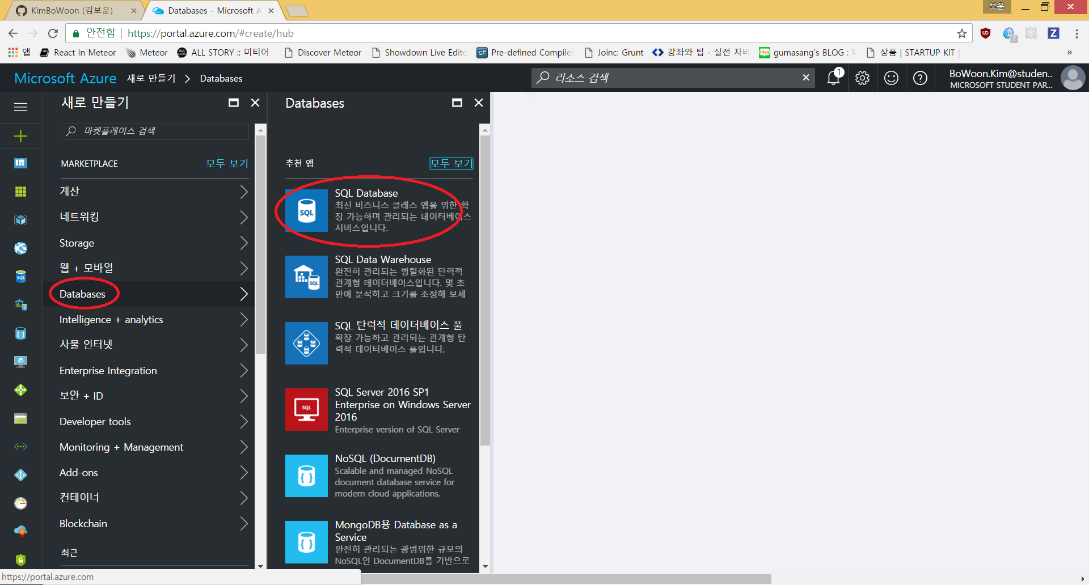This screenshot has height=585, width=1089.
Task: Maximize the Databases blade
Action: [457, 103]
